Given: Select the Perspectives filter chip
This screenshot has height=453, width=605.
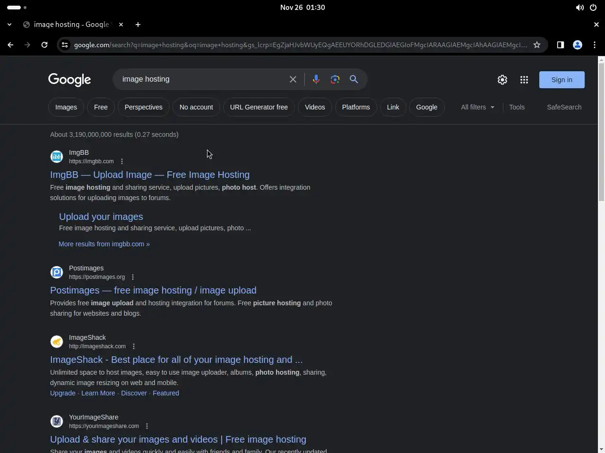Looking at the screenshot, I should click(x=144, y=107).
